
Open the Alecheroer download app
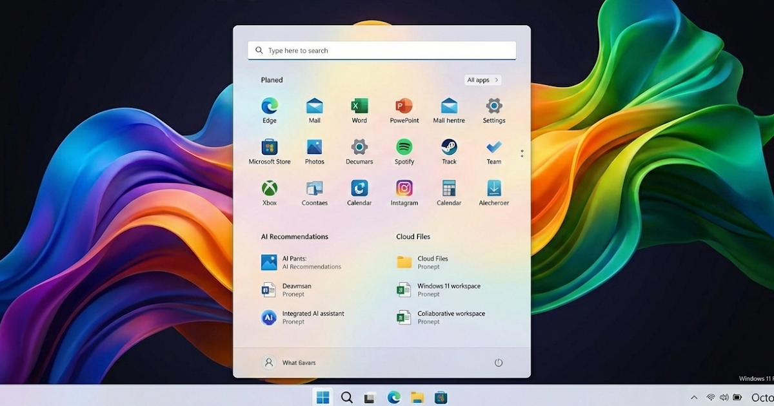pyautogui.click(x=494, y=193)
